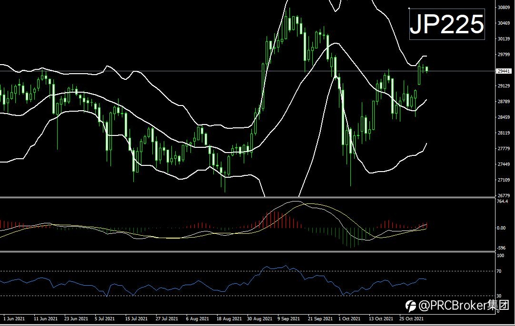Click the 30 Aug 2021 date label
515x326 pixels.
pos(259,318)
